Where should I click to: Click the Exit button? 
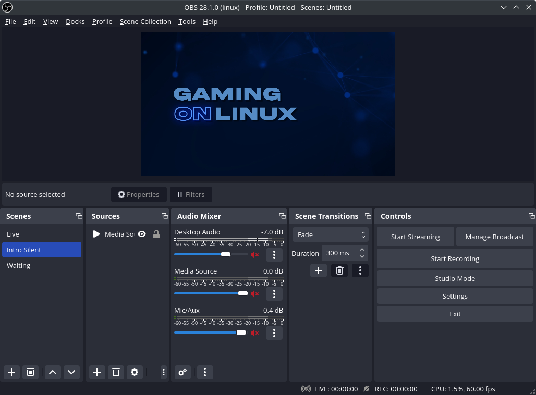[455, 314]
